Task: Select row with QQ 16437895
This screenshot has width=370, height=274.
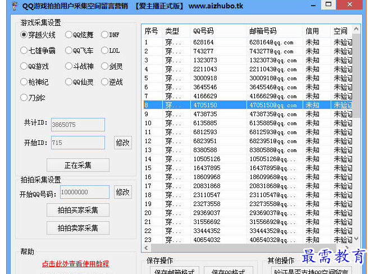Action: tap(247, 168)
